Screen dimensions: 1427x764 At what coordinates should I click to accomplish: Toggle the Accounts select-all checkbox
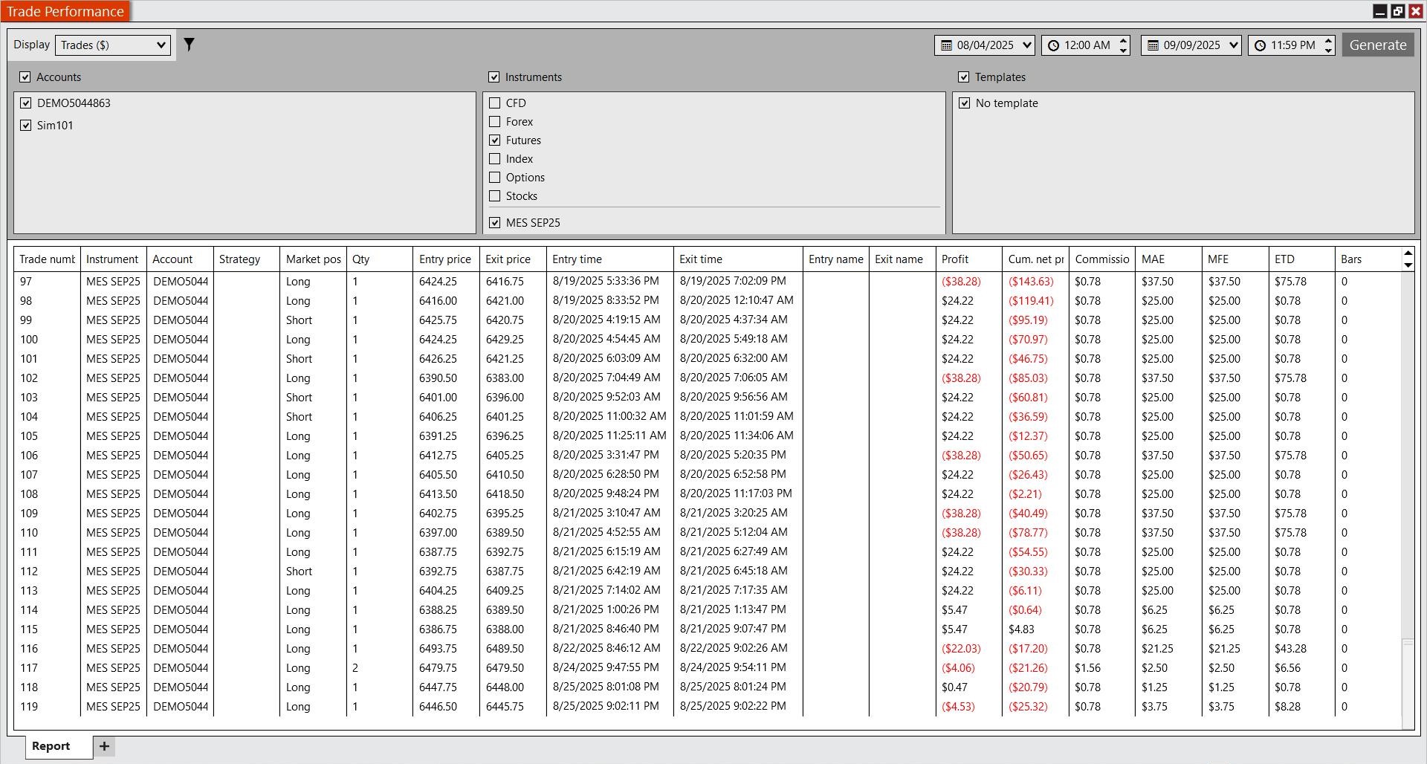coord(25,77)
